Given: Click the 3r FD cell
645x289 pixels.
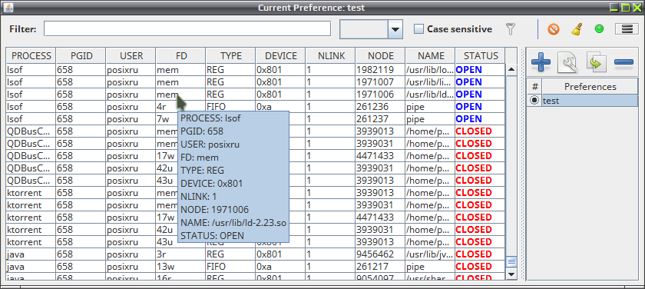Looking at the screenshot, I should pyautogui.click(x=180, y=254).
